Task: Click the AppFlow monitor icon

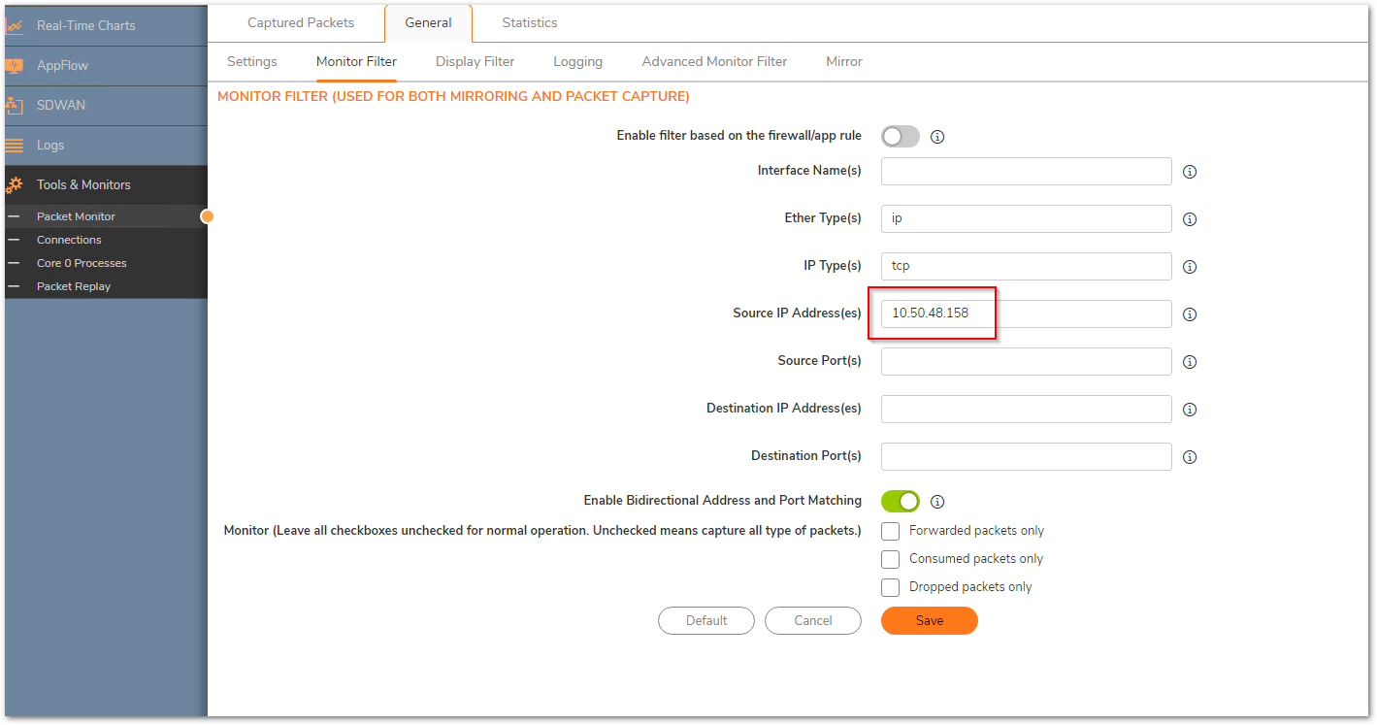Action: [14, 66]
